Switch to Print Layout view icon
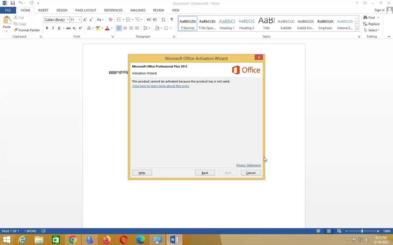Screen dimensions: 393x245 329,231
